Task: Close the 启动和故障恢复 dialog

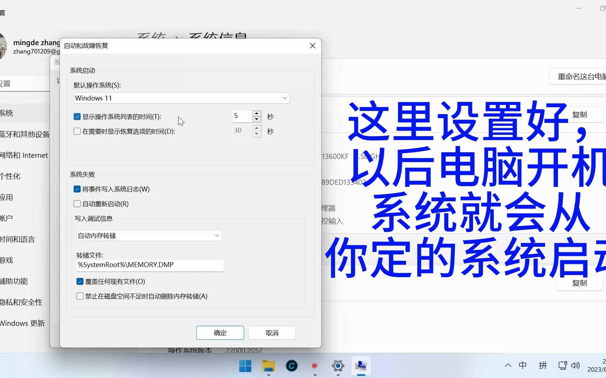Action: click(x=313, y=46)
